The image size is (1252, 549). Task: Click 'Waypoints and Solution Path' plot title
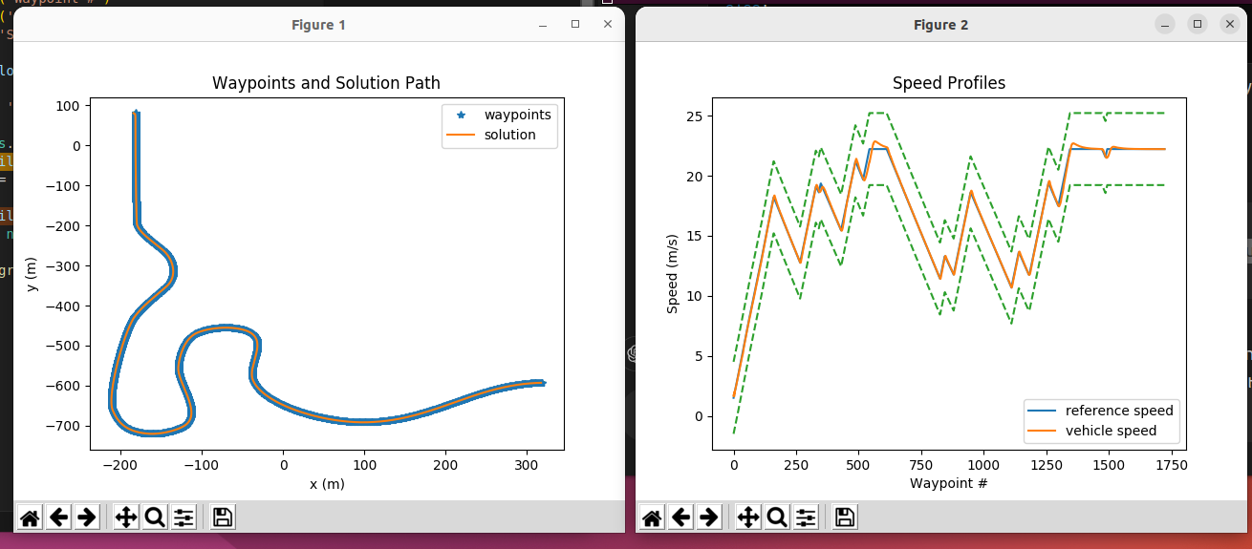tap(326, 83)
